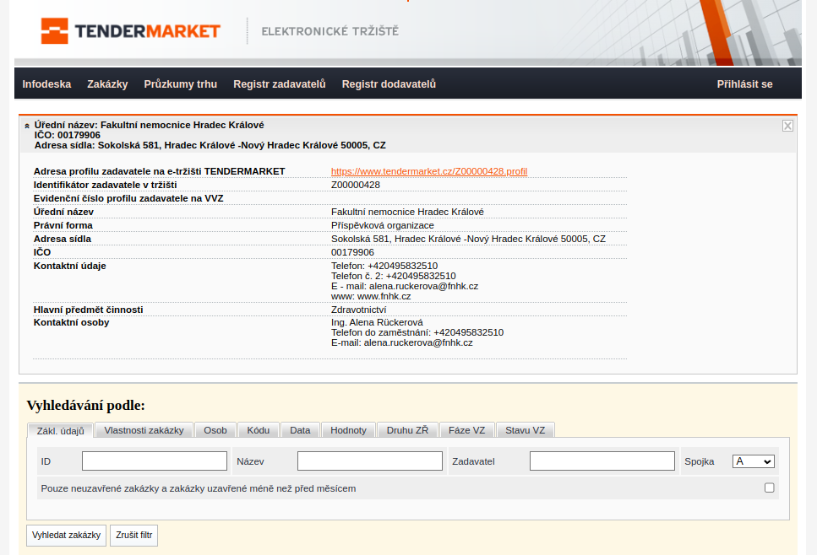817x555 pixels.
Task: Click Přihlásit se to log in
Action: click(744, 84)
